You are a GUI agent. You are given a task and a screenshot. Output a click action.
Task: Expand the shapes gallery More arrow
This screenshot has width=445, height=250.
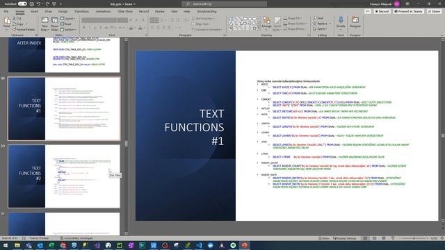pos(259,28)
